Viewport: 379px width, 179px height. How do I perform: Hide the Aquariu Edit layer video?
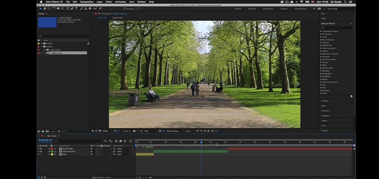pos(39,149)
